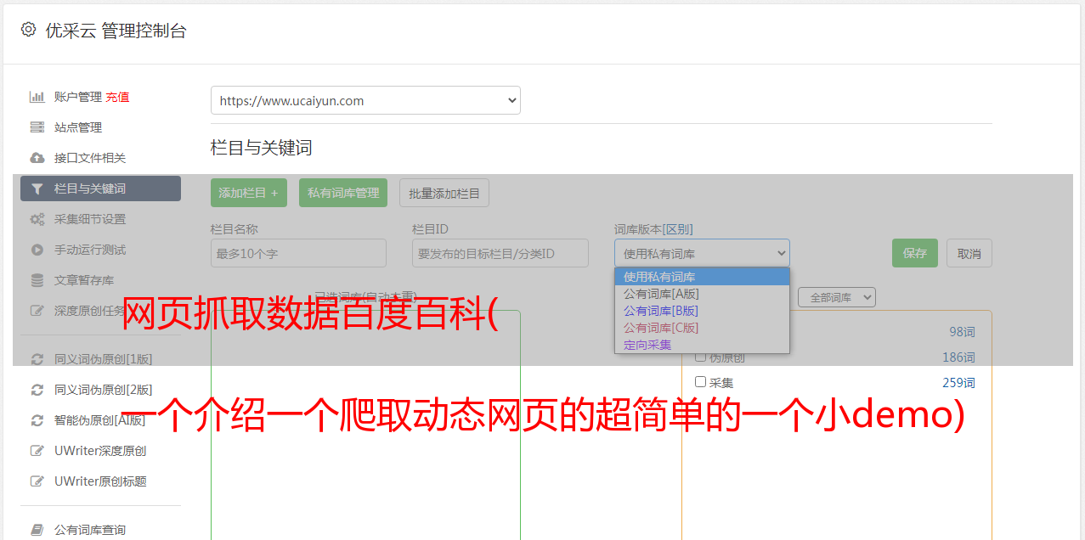The image size is (1085, 540).
Task: Click the 私有词库管理 button
Action: (x=343, y=193)
